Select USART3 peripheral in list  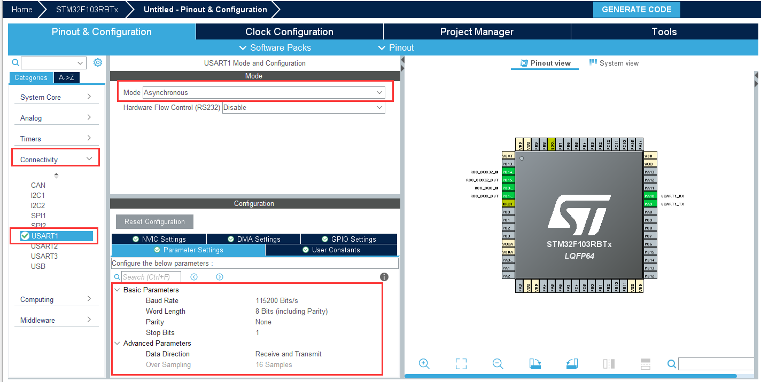tap(44, 256)
